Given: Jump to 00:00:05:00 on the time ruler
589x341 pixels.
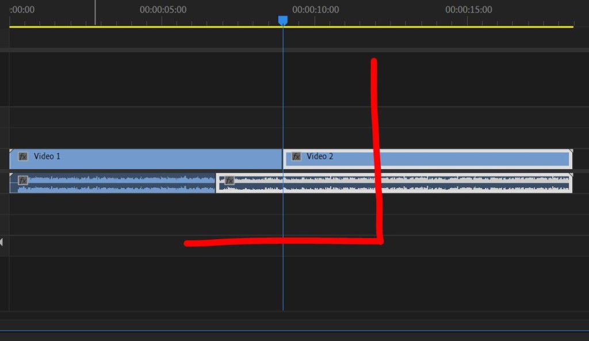Looking at the screenshot, I should click(163, 10).
